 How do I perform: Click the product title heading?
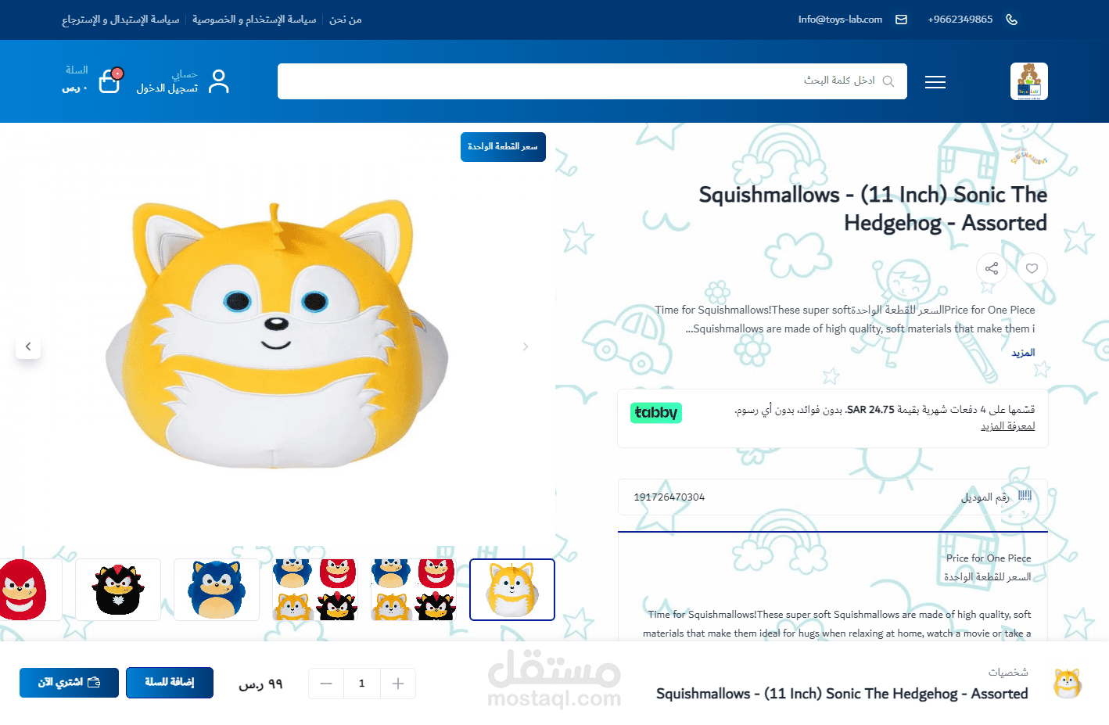click(873, 208)
